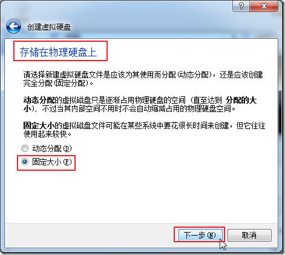Click the line starting with 完全分配

[x=58, y=83]
